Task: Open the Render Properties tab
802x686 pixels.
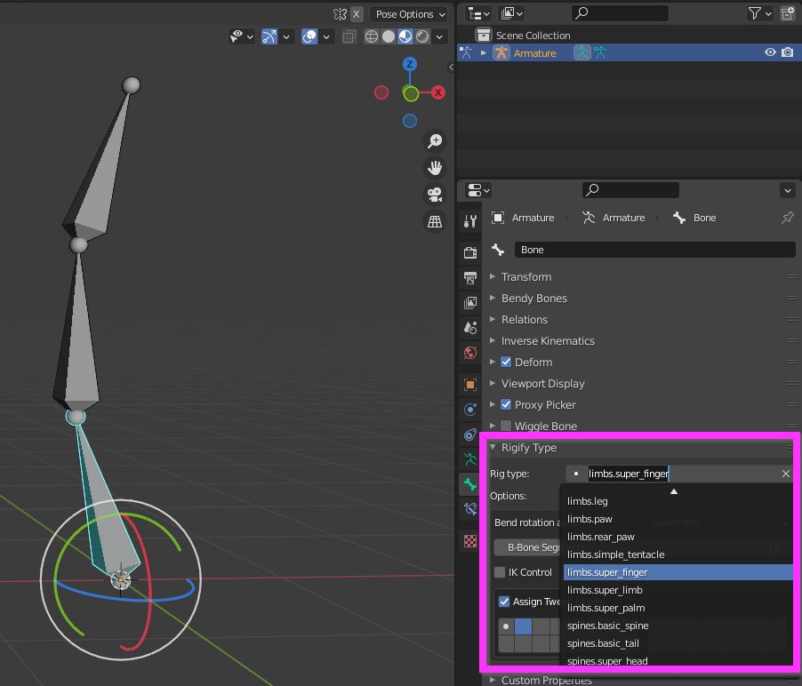Action: pyautogui.click(x=469, y=254)
